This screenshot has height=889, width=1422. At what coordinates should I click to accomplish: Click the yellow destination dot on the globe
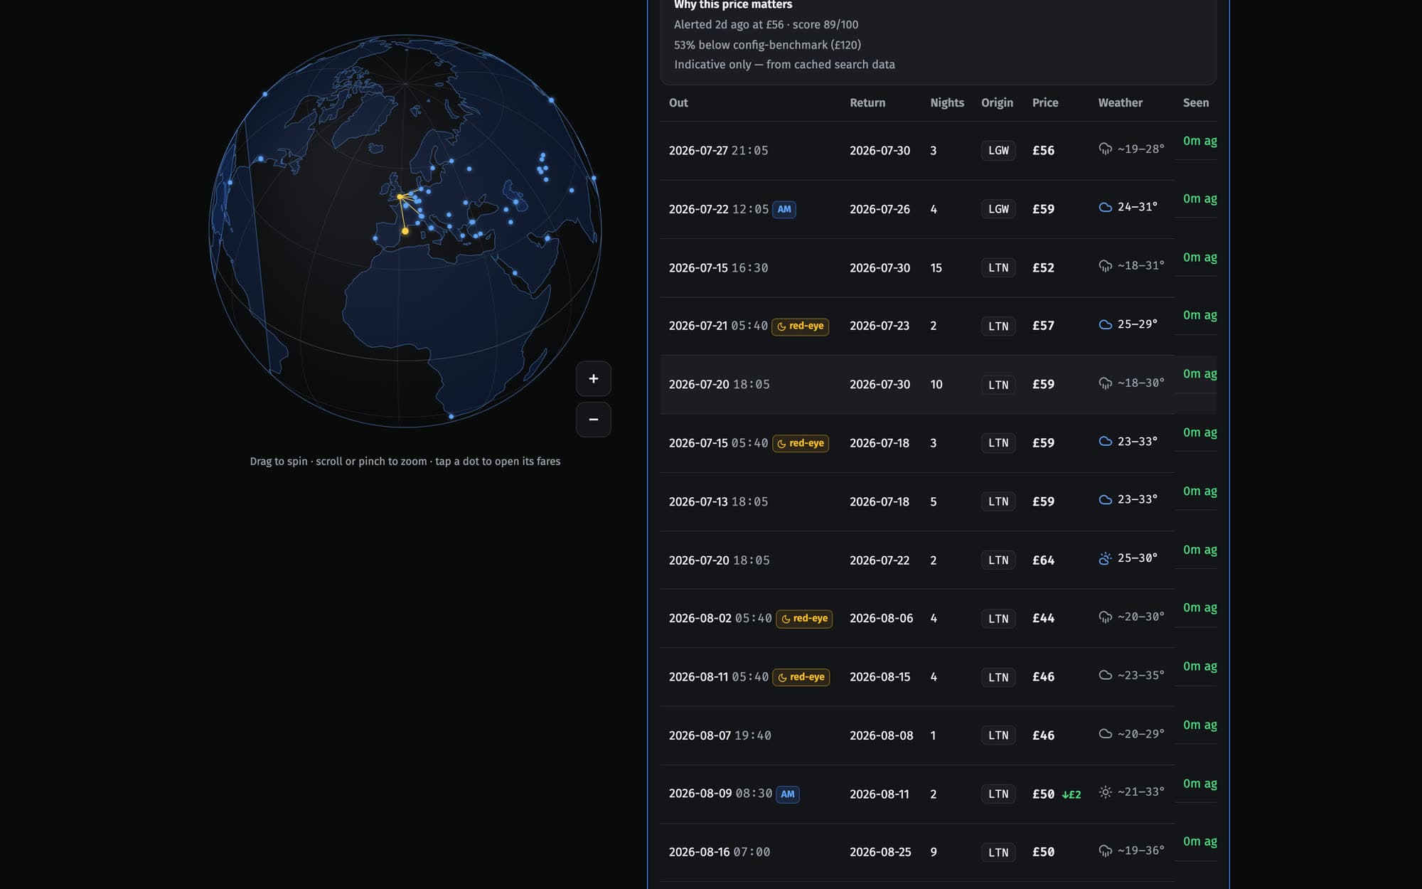405,231
